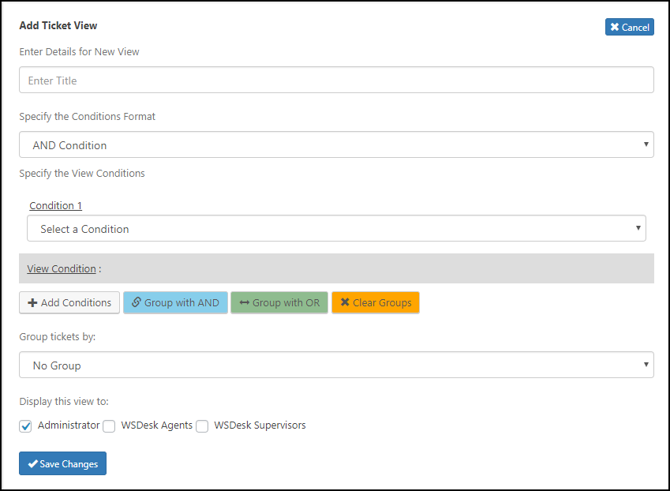The height and width of the screenshot is (491, 670).
Task: Click the link icon on Group with AND
Action: click(x=137, y=303)
